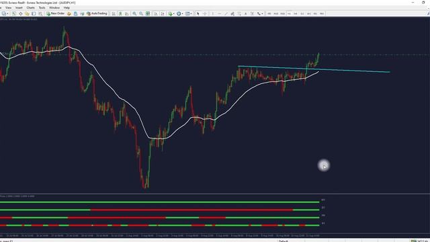Launch MetaEditor from yellow diamond icon
This screenshot has height=242, width=430.
tap(69, 13)
